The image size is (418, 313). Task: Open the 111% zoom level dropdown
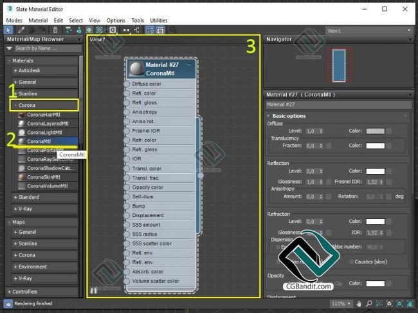(x=341, y=303)
